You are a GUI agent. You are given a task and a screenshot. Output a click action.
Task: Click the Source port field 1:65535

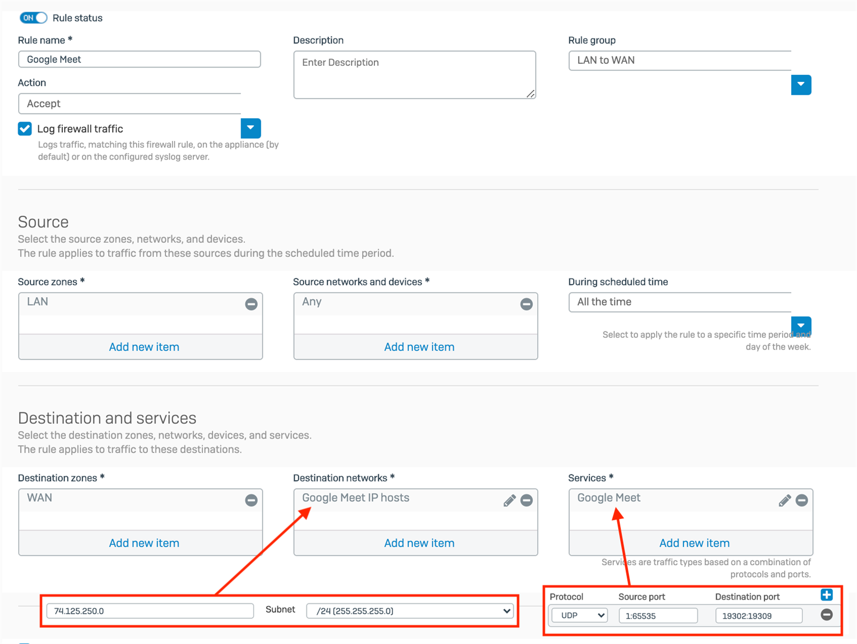pos(658,616)
